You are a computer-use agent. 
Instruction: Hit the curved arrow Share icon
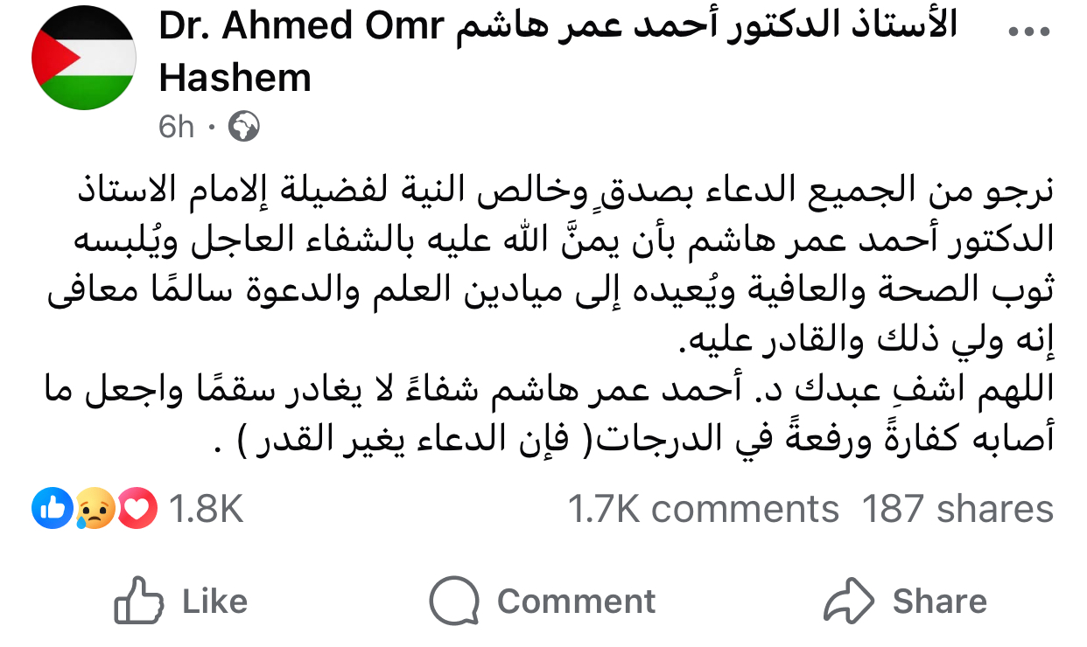point(849,602)
